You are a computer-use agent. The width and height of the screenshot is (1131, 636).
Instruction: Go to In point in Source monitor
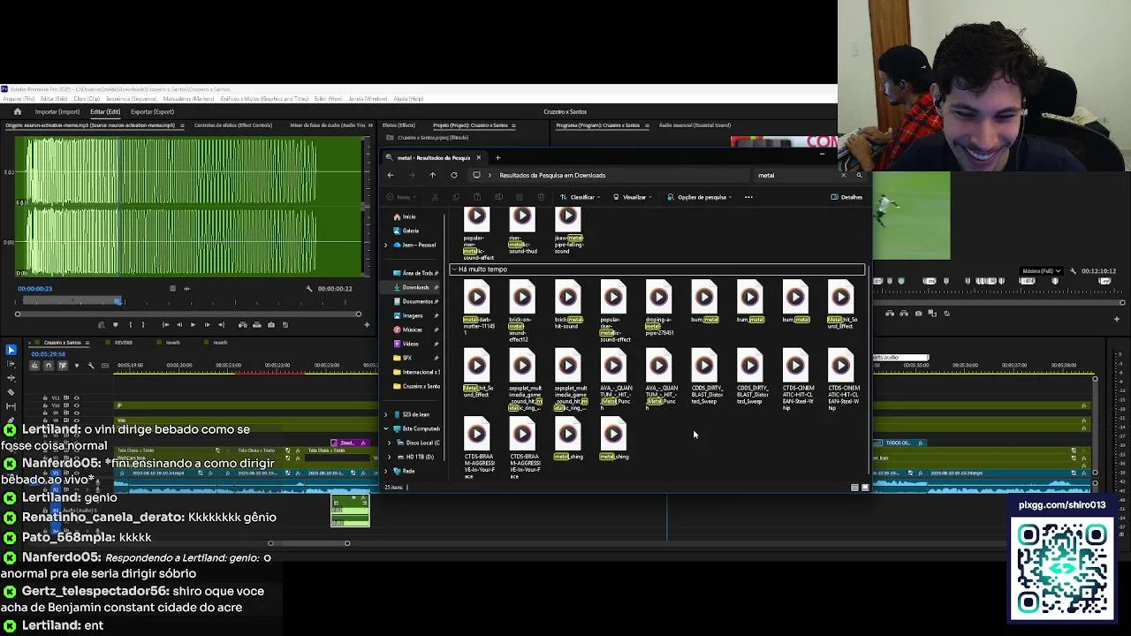coord(165,325)
